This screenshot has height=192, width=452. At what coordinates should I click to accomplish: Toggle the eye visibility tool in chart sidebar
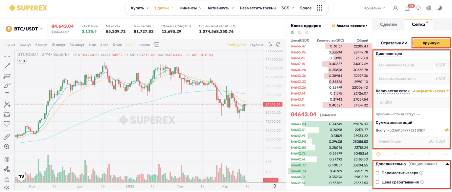point(7,188)
